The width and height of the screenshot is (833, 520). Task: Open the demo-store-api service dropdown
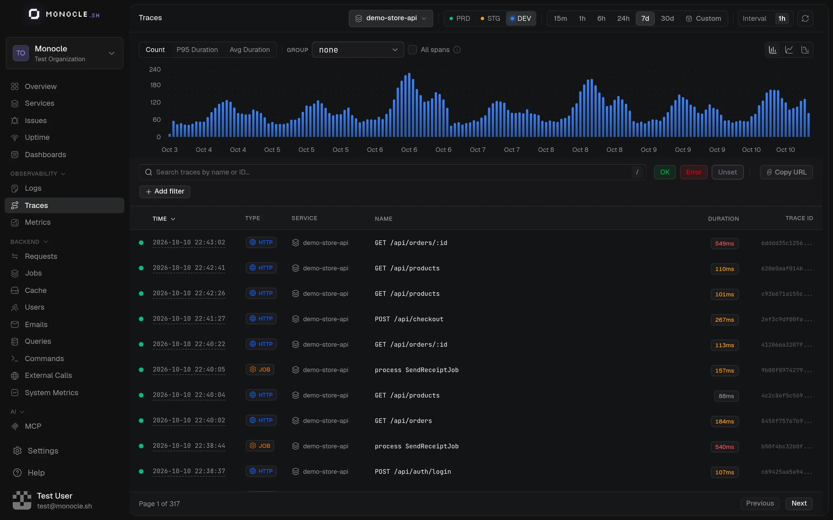coord(391,18)
